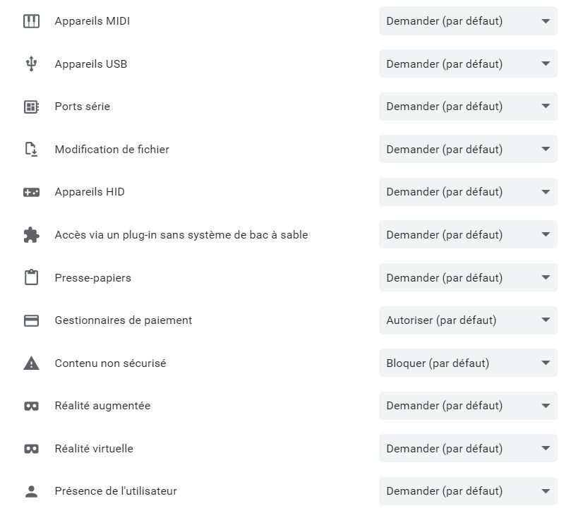This screenshot has width=571, height=518.
Task: Click the gamepad icon beside Appareils HID
Action: click(x=31, y=192)
